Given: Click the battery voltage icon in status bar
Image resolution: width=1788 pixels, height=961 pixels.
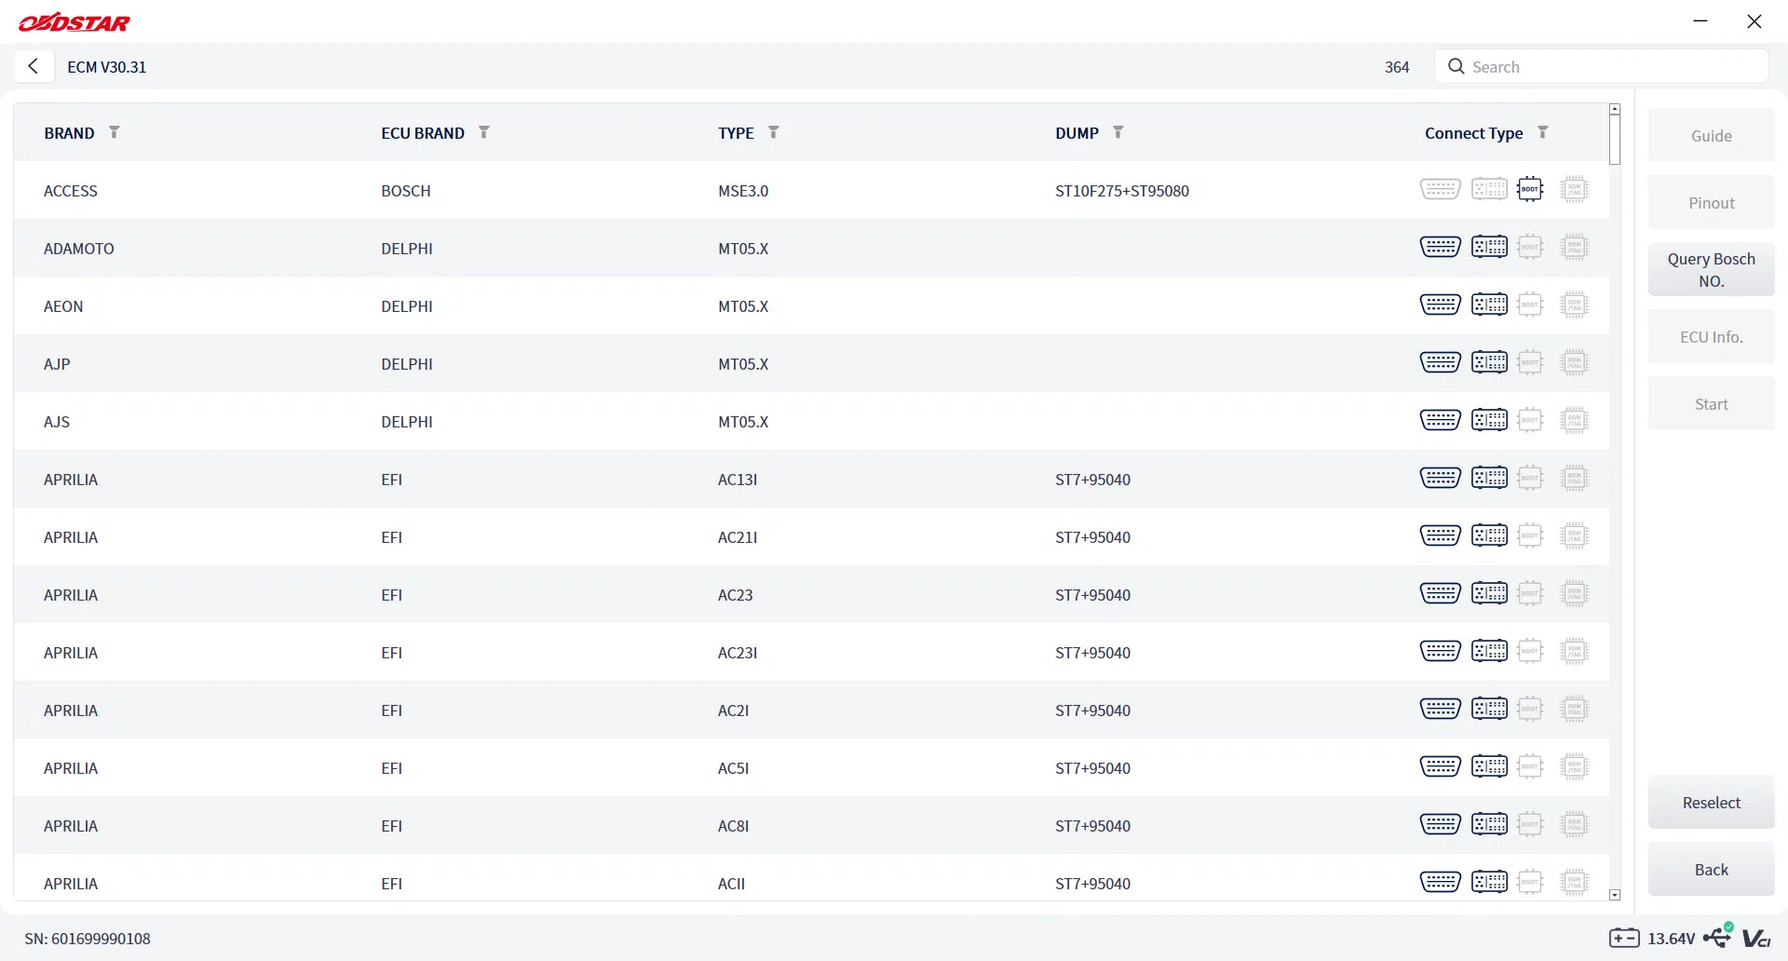Looking at the screenshot, I should point(1624,938).
